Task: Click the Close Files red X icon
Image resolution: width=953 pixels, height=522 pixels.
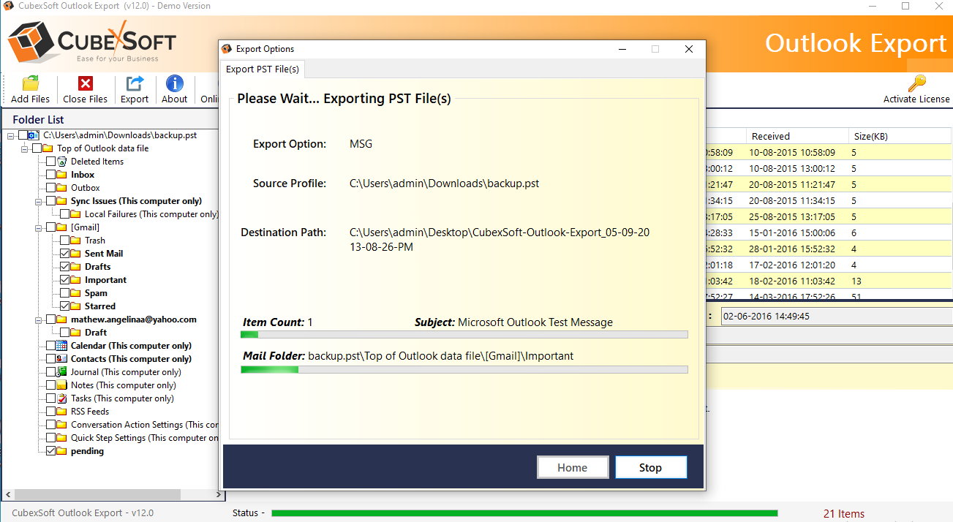Action: tap(86, 83)
